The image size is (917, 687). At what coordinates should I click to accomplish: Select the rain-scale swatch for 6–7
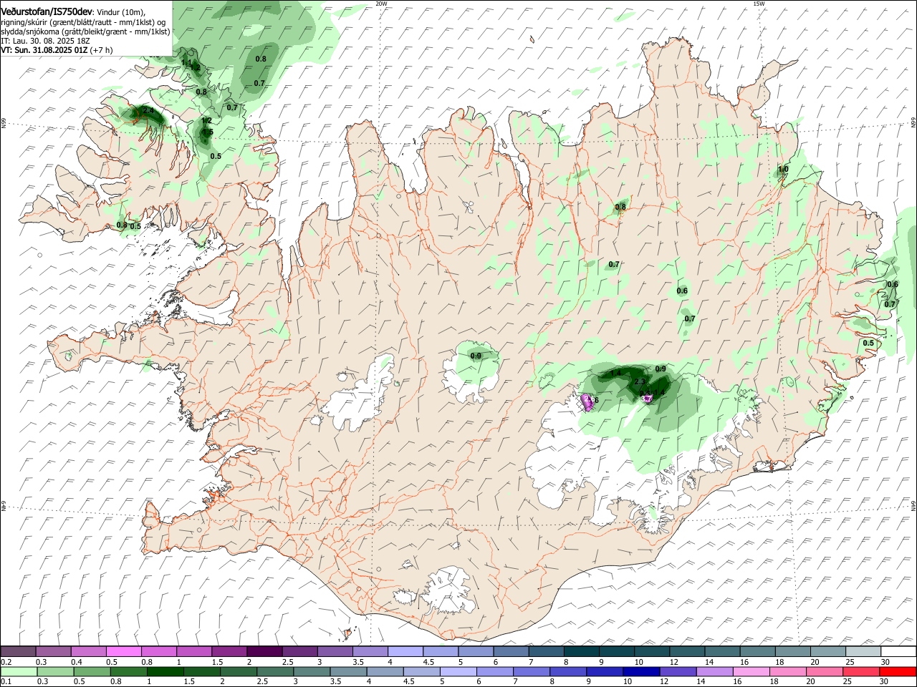[494, 672]
